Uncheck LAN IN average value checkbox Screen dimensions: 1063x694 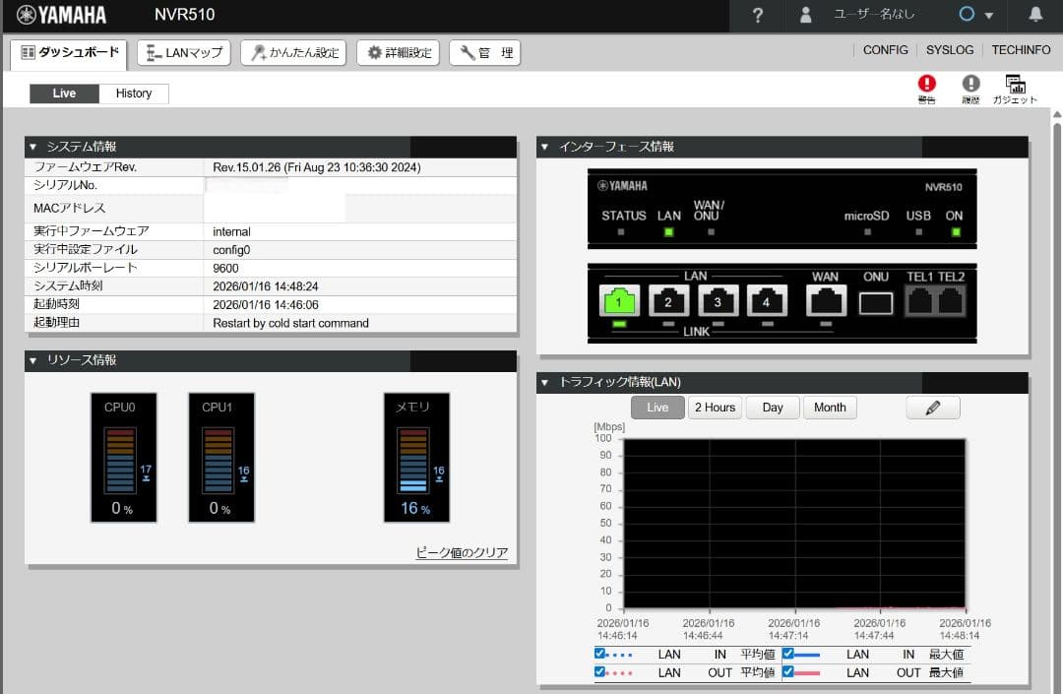coord(599,654)
